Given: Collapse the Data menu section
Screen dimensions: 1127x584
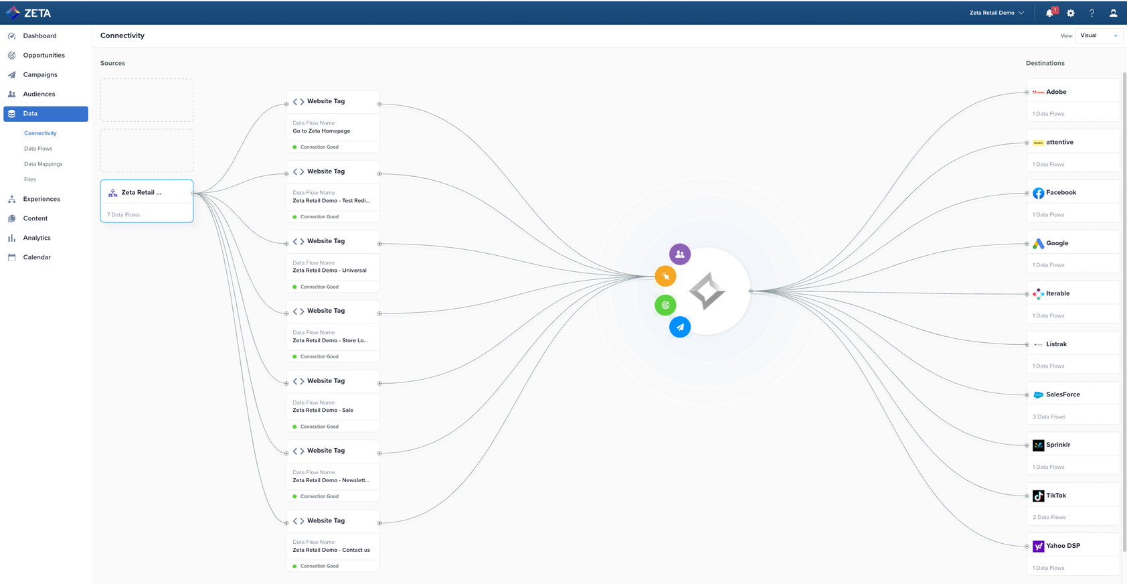Looking at the screenshot, I should click(x=46, y=114).
